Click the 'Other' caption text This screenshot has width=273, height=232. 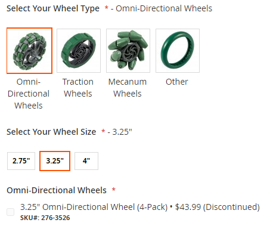point(177,82)
